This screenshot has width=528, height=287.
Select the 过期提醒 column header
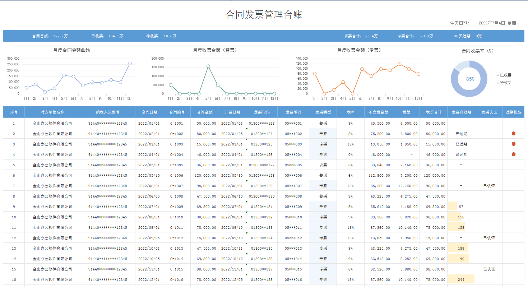tap(513, 112)
